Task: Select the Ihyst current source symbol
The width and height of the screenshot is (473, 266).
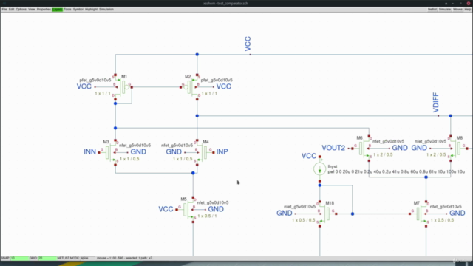Action: click(x=320, y=169)
